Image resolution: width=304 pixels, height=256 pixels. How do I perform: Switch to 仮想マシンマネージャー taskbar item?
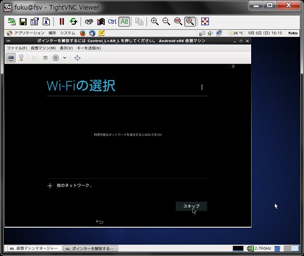pyautogui.click(x=35, y=248)
